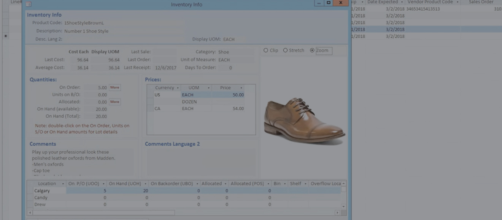This screenshot has height=220, width=502.
Task: Select the Clip image radio button
Action: pos(266,50)
